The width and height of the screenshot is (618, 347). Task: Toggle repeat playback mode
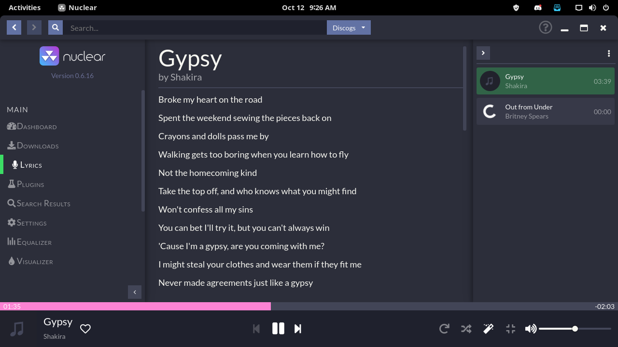pos(444,328)
